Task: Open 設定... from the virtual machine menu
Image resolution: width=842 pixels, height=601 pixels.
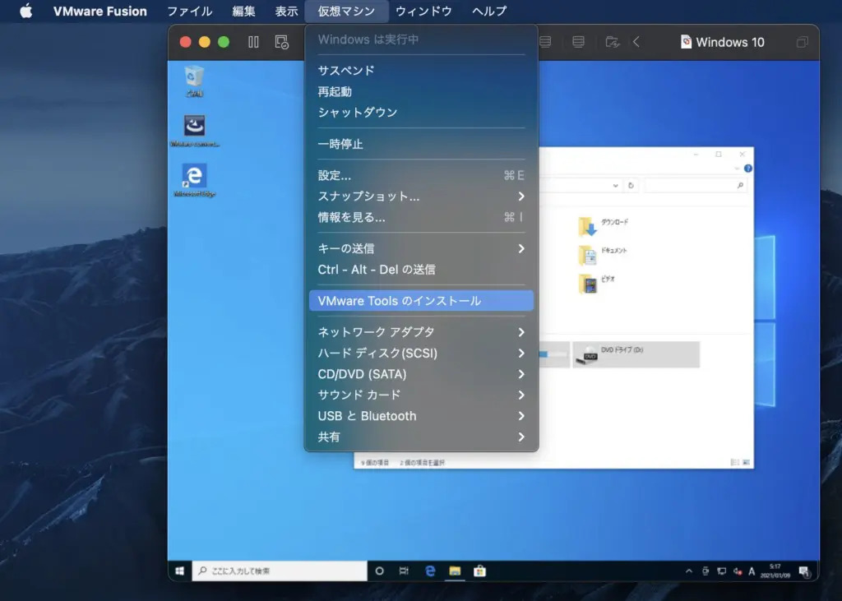Action: [x=421, y=175]
